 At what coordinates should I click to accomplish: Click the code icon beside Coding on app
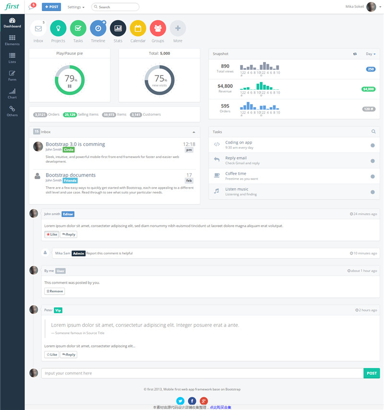pos(216,144)
